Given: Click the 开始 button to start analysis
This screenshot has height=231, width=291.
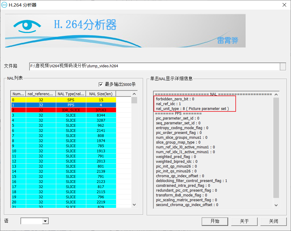Looking at the screenshot, I should click(215, 221).
